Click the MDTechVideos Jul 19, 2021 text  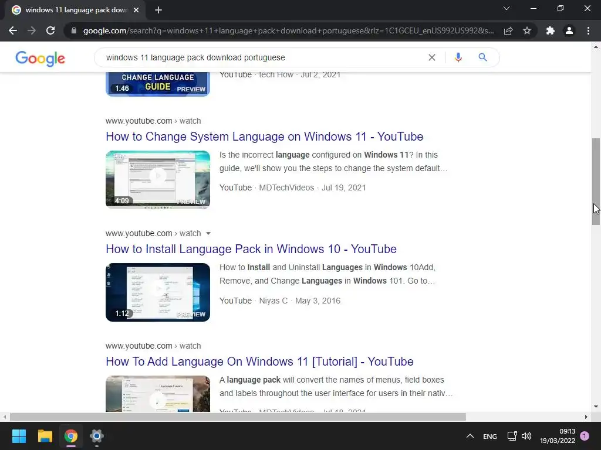pyautogui.click(x=312, y=188)
